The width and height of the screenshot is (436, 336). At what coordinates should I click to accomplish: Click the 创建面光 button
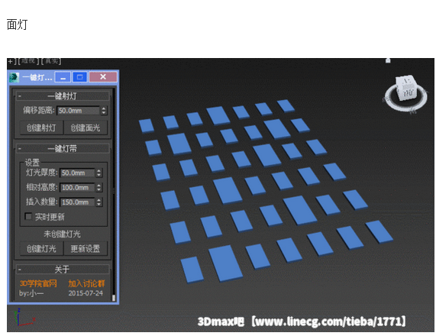point(86,128)
